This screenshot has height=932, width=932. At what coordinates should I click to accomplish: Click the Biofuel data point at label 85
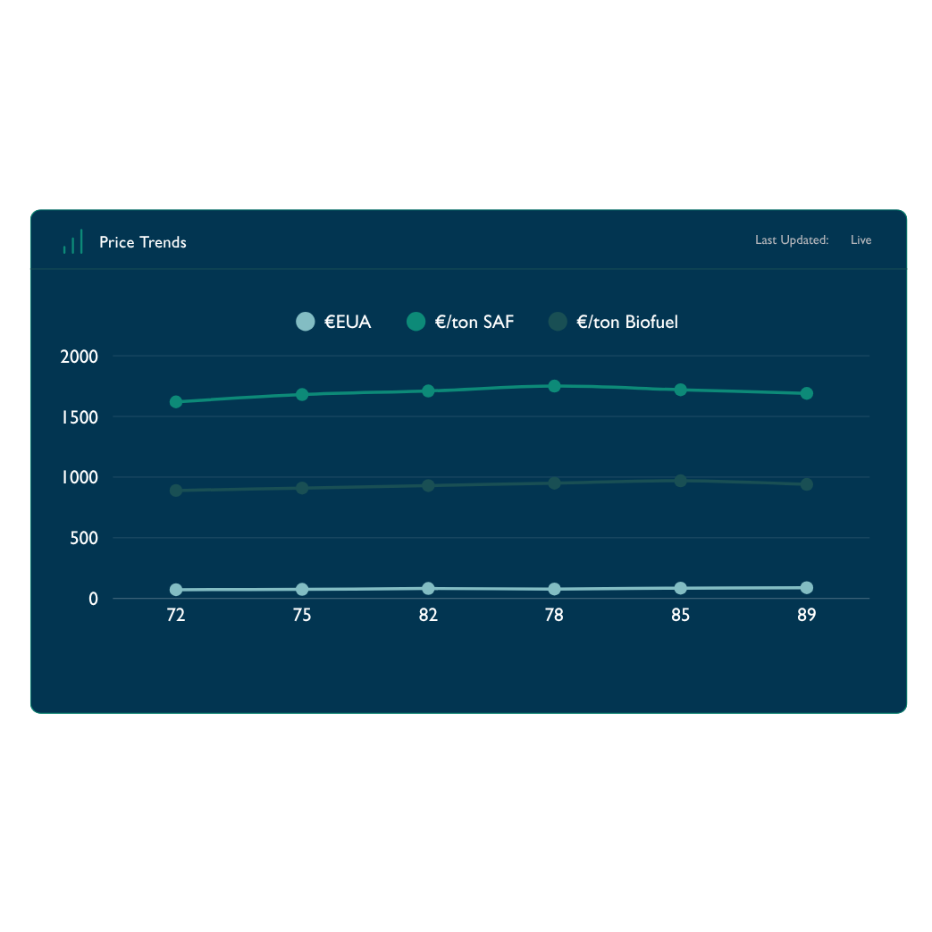pos(681,481)
